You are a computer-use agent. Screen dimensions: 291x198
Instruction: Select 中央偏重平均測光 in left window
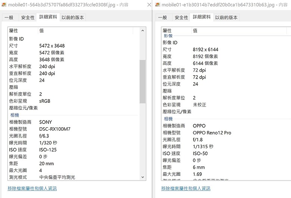[57, 178]
